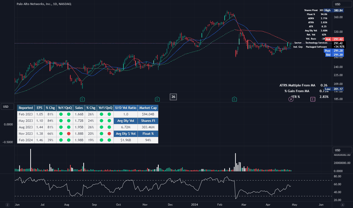
Task: Click the Reported column header
Action: click(26, 108)
